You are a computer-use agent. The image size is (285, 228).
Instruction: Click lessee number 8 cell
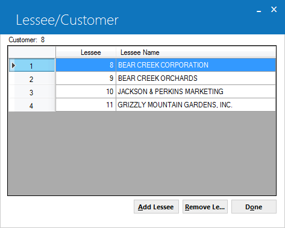click(86, 65)
